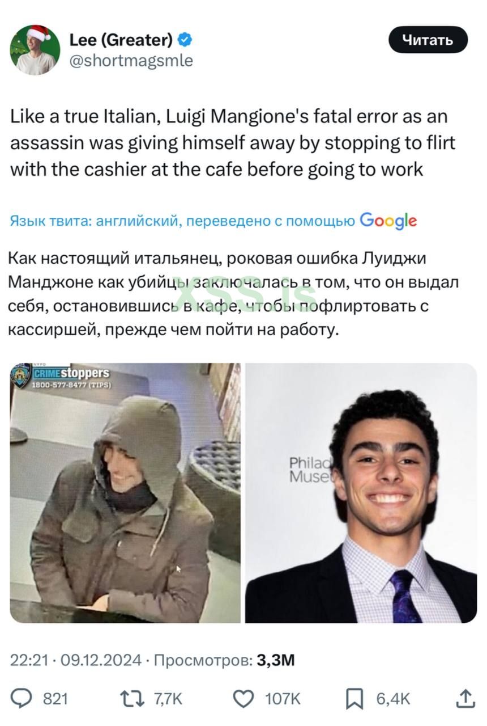Open the smiling man in suit photo
Screen dimensions: 487x726
(x=361, y=493)
